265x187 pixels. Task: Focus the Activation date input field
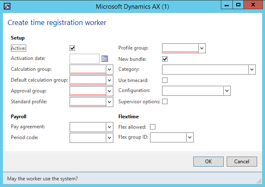[x=85, y=59]
